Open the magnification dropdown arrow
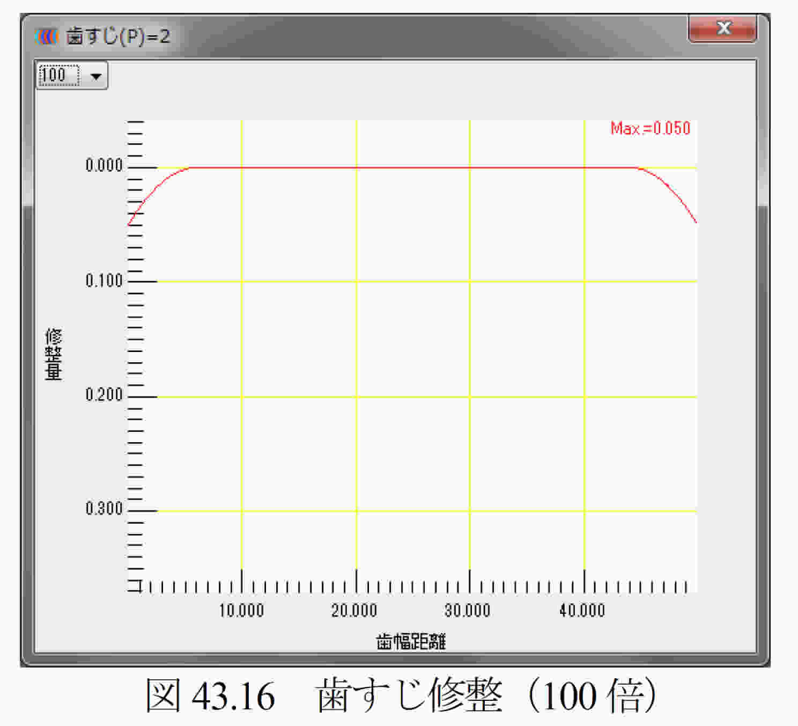The width and height of the screenshot is (798, 726). click(x=96, y=76)
